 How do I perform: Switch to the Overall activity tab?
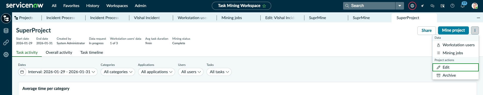pos(59,53)
